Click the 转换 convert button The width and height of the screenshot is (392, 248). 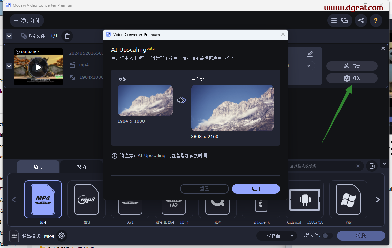tap(361, 236)
